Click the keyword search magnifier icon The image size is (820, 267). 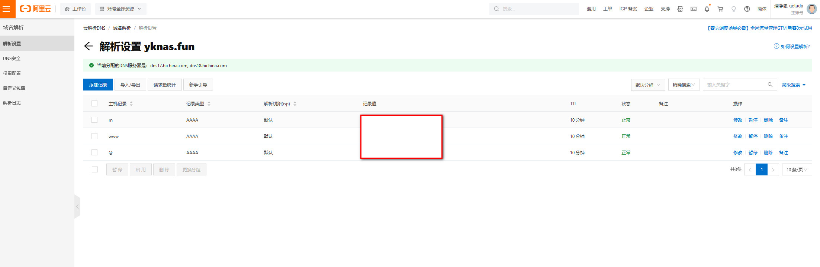coord(770,85)
